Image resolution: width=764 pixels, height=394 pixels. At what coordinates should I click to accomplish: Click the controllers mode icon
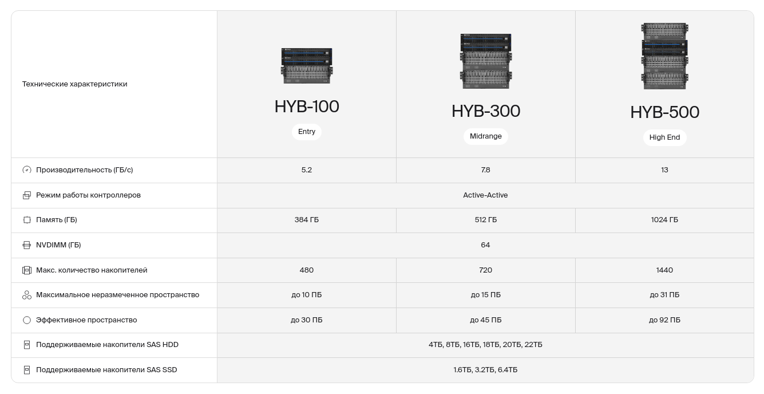coord(27,195)
